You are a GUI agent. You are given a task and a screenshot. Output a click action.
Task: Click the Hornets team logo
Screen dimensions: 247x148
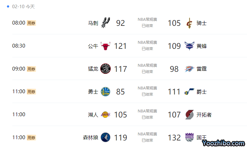pyautogui.click(x=189, y=46)
